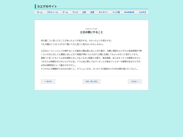
Task: Select the アニメ menu item
Action: (x=75, y=12)
